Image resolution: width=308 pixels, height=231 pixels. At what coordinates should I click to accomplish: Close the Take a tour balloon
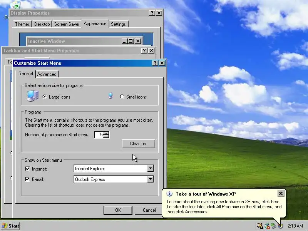(x=281, y=194)
